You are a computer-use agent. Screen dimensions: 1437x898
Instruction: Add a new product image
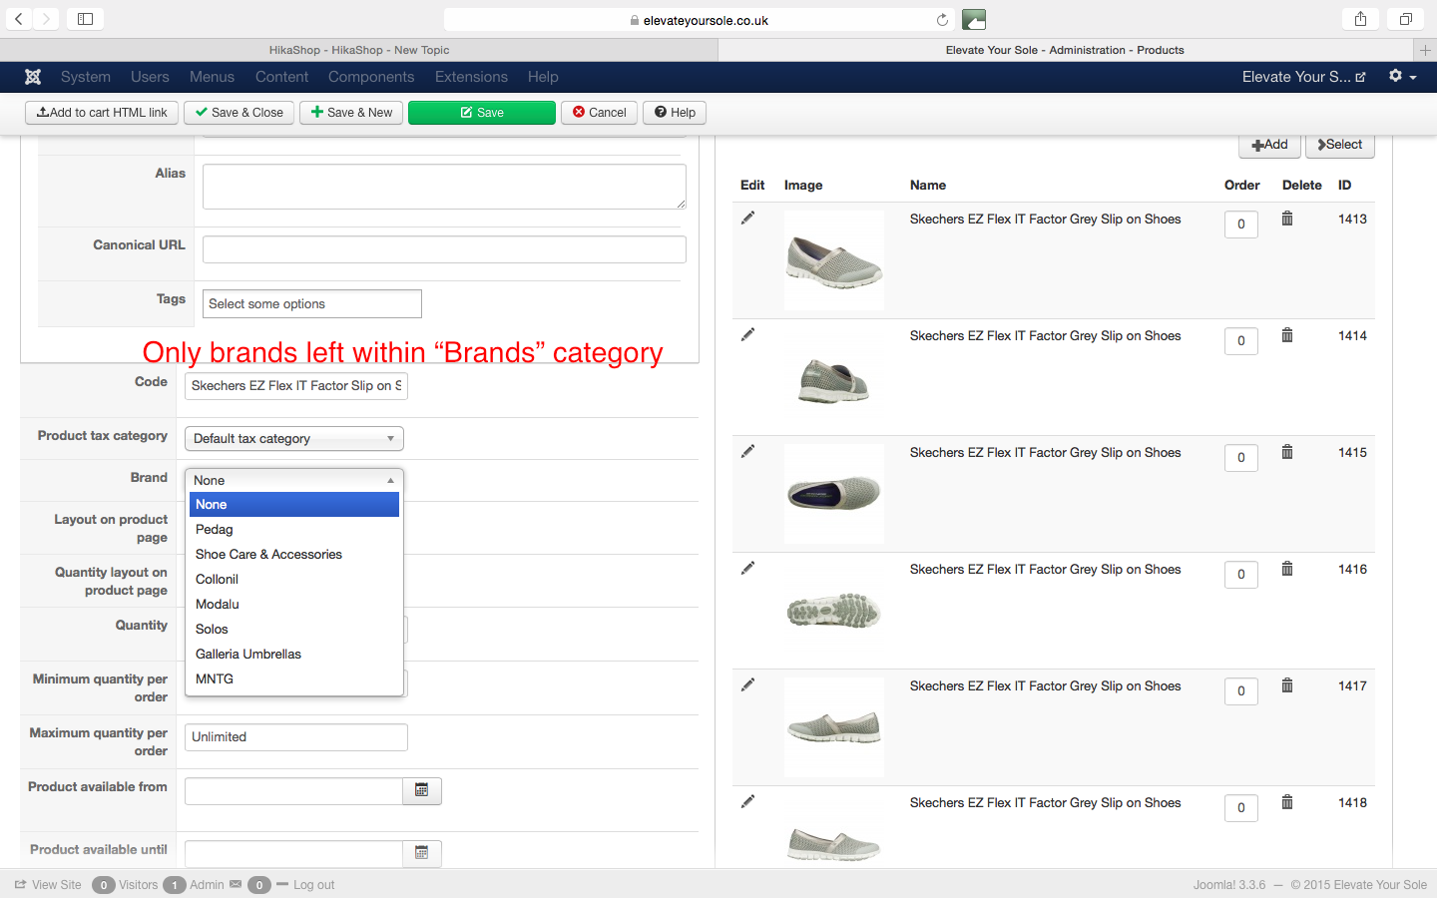[x=1269, y=145]
